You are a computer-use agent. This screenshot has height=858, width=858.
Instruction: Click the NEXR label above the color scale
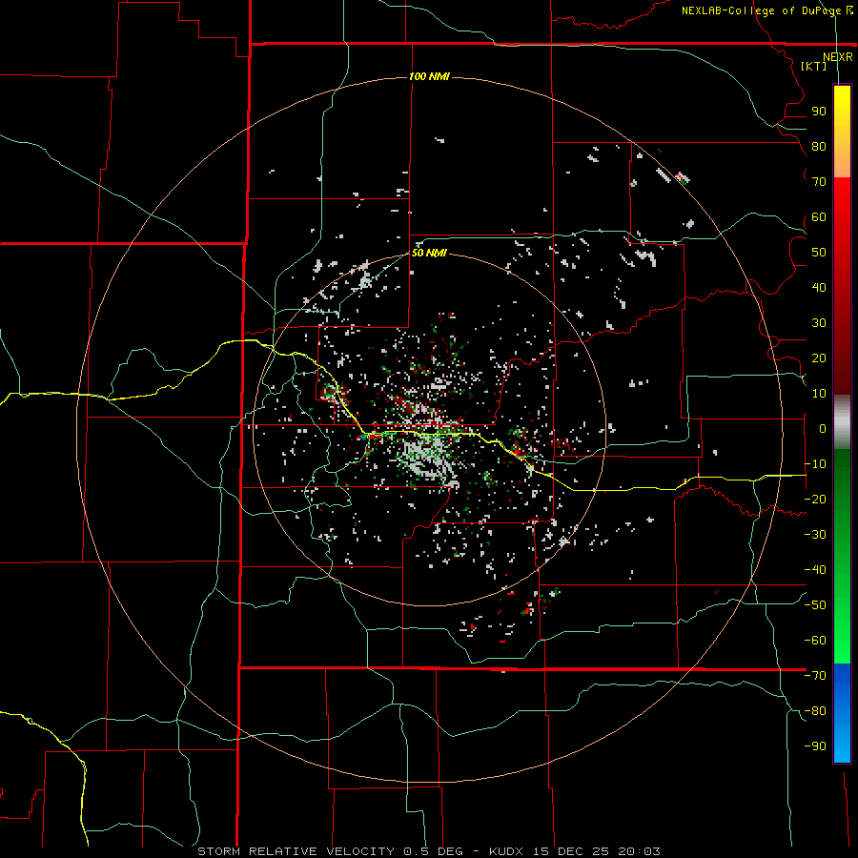point(837,57)
